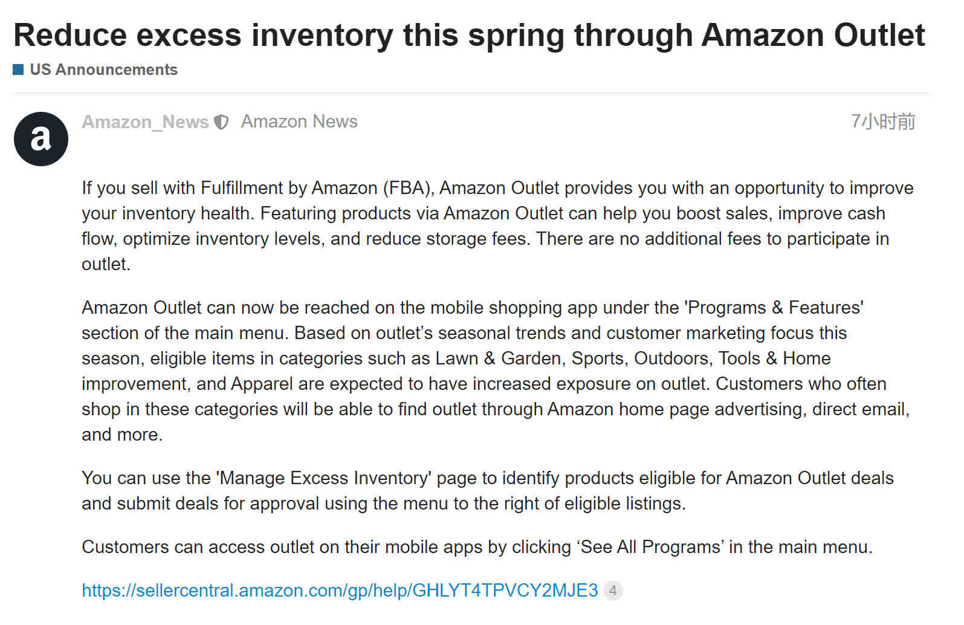Click the post title about Amazon Outlet
This screenshot has width=964, height=625.
pos(469,34)
